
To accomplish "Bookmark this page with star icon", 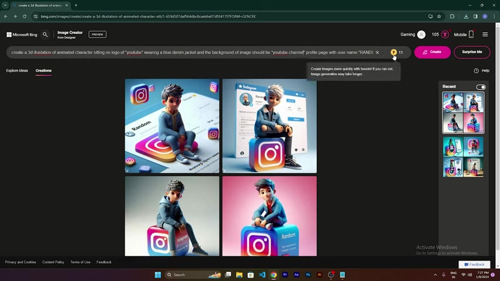I will click(439, 16).
